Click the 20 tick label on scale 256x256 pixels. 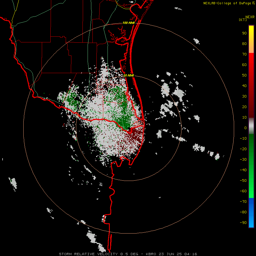(244, 107)
